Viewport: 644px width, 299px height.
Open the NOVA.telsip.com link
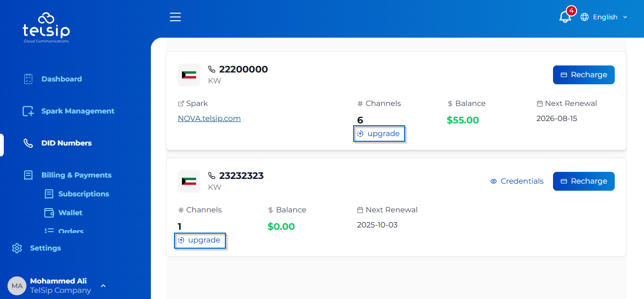coord(209,119)
